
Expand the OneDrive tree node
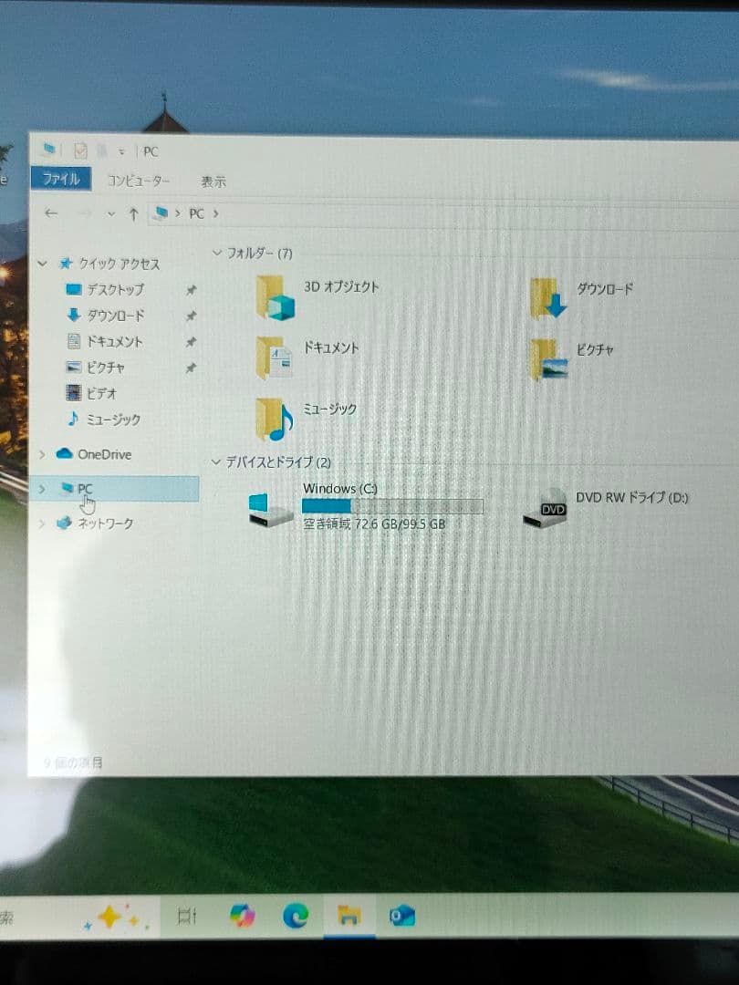point(42,454)
